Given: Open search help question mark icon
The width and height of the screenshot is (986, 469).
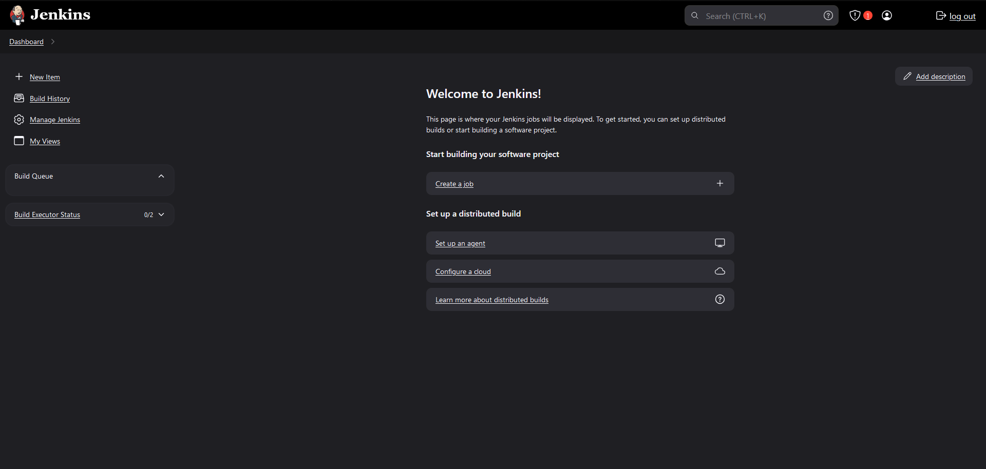Looking at the screenshot, I should tap(828, 15).
